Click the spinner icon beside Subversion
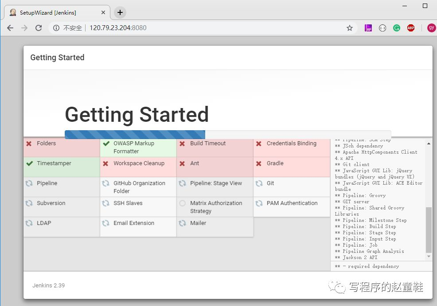The width and height of the screenshot is (437, 306). coord(29,203)
